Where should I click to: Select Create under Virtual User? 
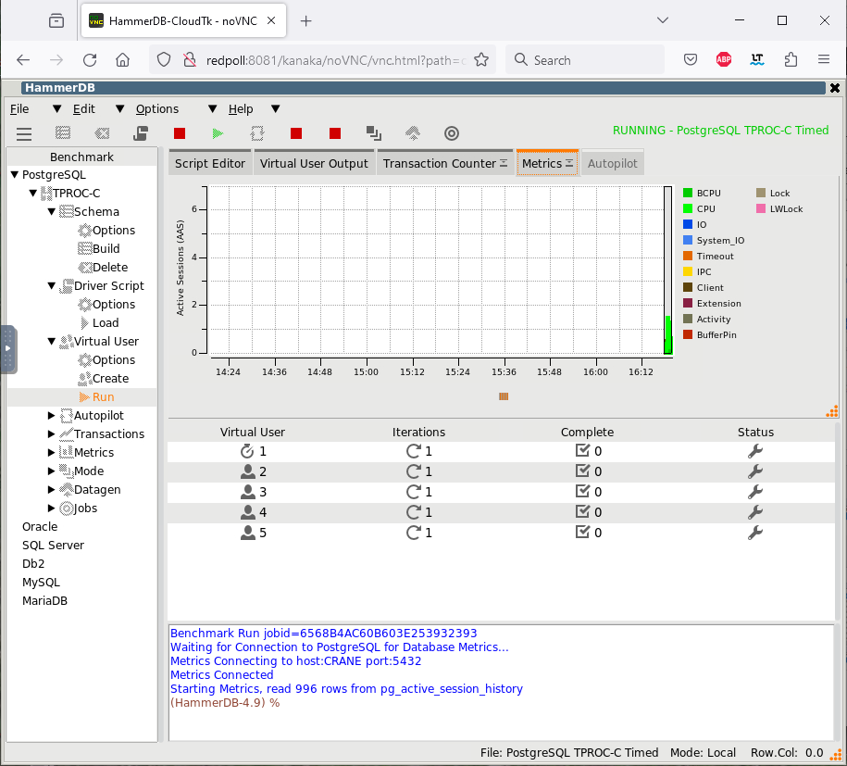pyautogui.click(x=111, y=379)
